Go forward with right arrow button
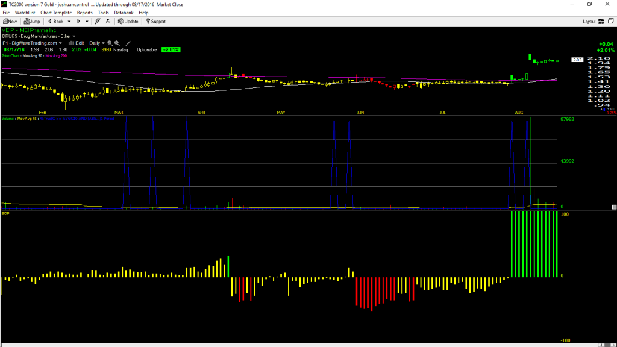The image size is (617, 347). click(x=79, y=22)
